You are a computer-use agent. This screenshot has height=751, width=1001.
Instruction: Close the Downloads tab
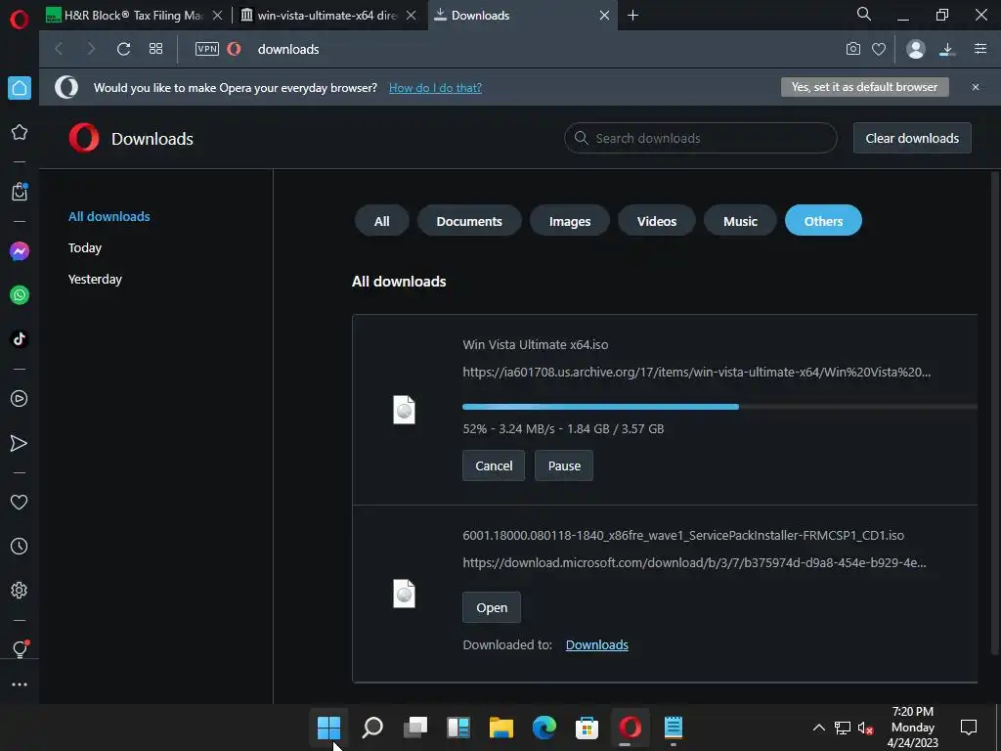[604, 16]
